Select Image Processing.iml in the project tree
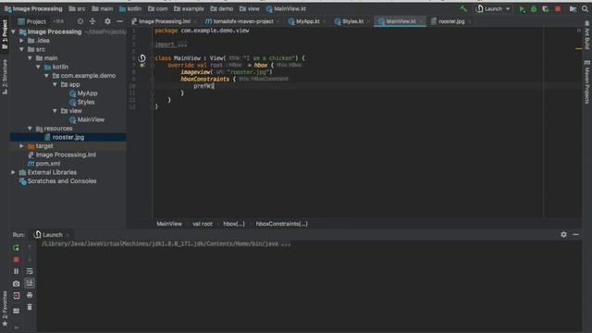 (x=66, y=154)
